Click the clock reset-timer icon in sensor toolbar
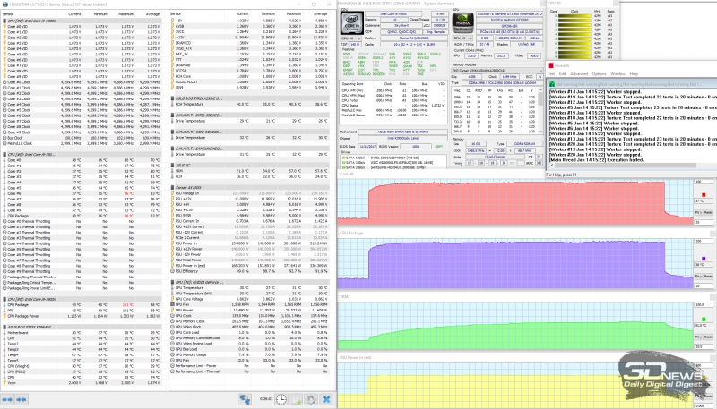Viewport: 717px width, 409px height. tap(281, 399)
